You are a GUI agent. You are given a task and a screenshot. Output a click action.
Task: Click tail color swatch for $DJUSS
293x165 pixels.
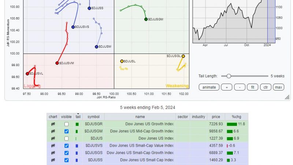(77, 160)
